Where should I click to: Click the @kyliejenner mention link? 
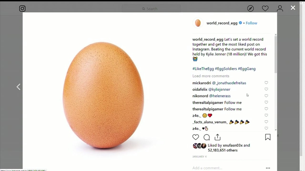[219, 90]
